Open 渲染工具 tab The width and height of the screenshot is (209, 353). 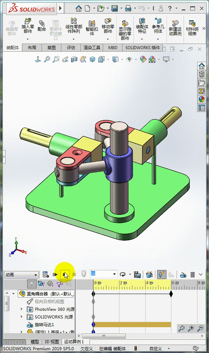[x=92, y=48]
